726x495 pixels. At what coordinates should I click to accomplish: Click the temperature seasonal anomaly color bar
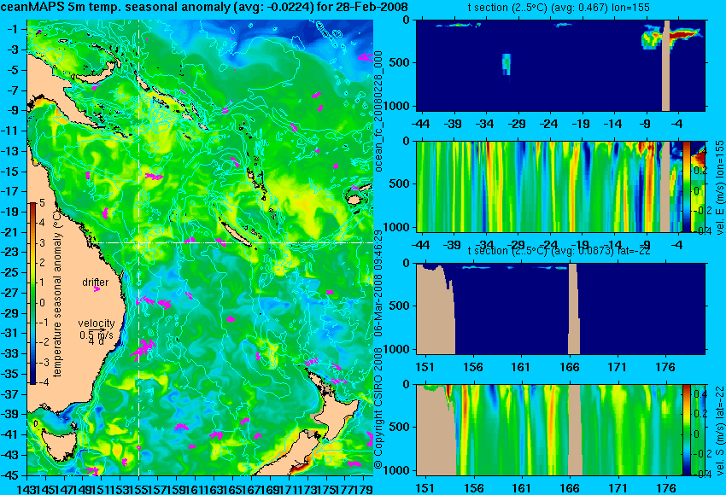click(33, 294)
